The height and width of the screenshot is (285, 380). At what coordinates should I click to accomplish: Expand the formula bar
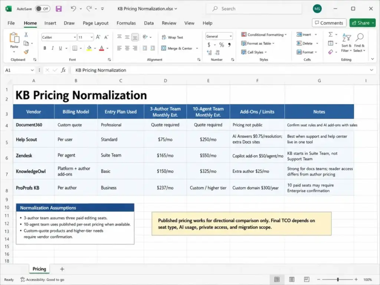click(x=371, y=70)
